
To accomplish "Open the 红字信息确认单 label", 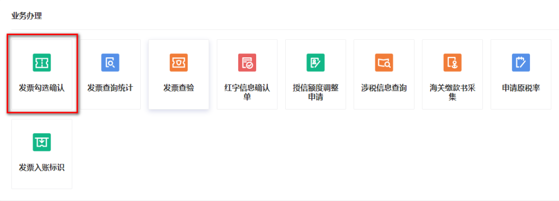I will [x=247, y=92].
